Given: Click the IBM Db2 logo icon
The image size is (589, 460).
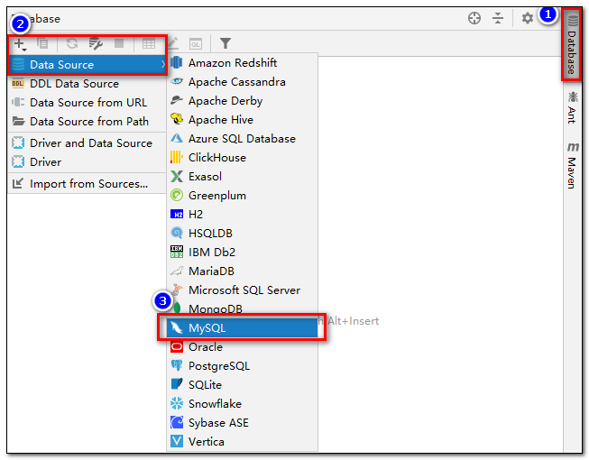Looking at the screenshot, I should click(177, 252).
